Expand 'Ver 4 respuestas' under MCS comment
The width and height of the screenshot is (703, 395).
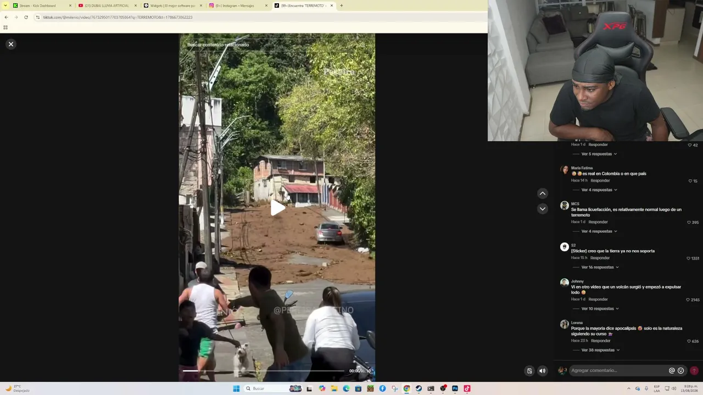tap(599, 232)
